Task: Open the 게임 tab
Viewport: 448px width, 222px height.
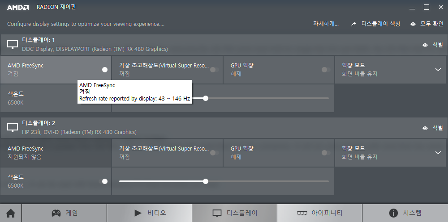Action: pos(64,213)
